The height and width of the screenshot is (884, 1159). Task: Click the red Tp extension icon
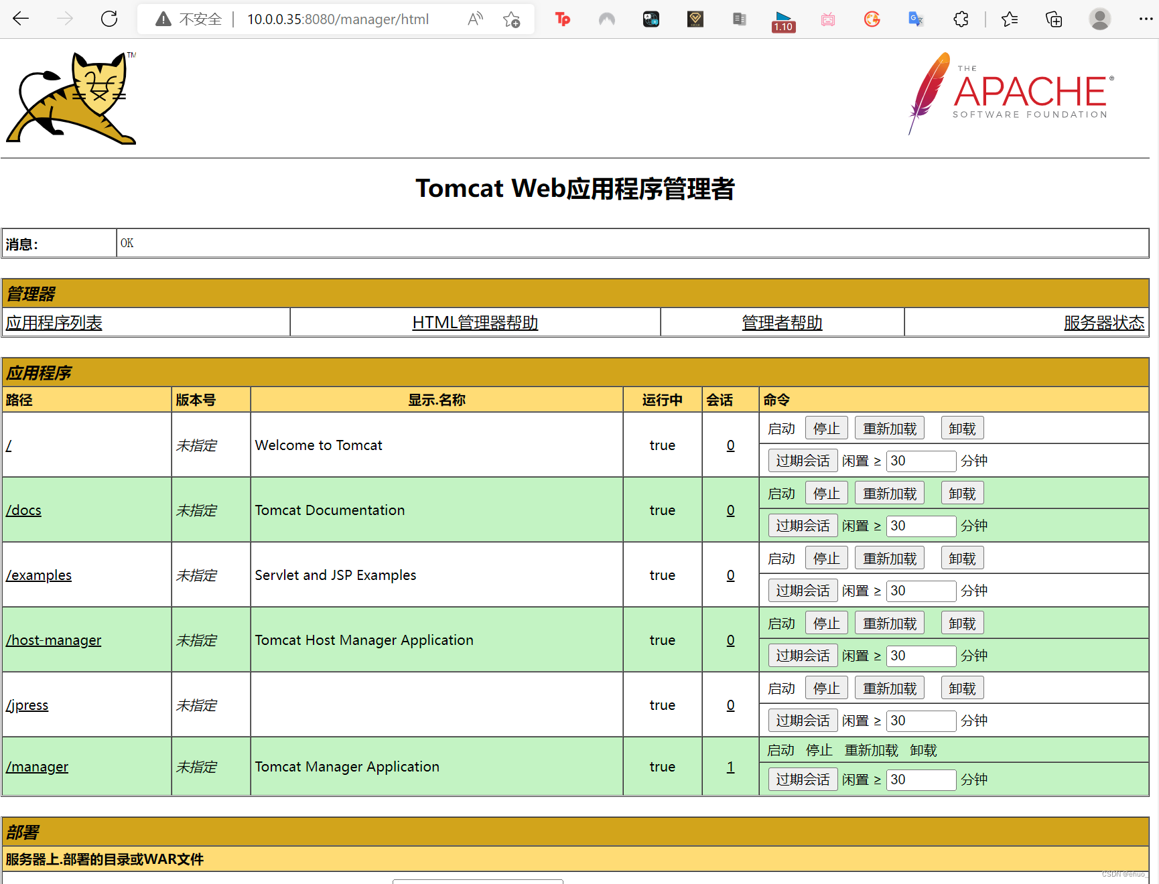[563, 19]
